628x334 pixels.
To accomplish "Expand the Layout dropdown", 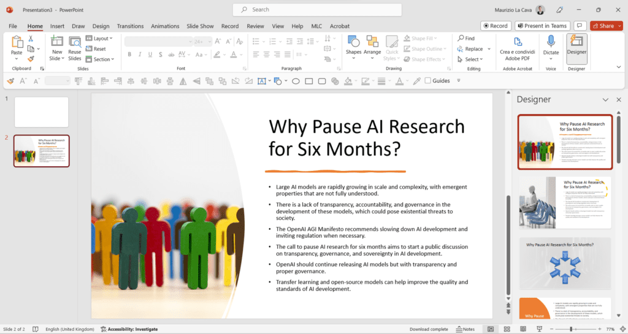I will click(x=99, y=39).
